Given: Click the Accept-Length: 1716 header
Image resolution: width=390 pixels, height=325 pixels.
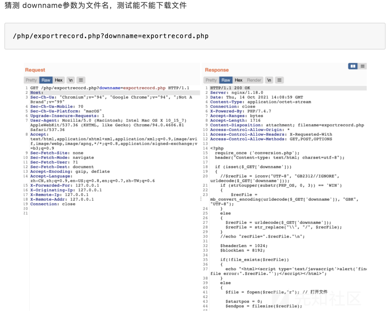Looking at the screenshot, I should 235,121.
